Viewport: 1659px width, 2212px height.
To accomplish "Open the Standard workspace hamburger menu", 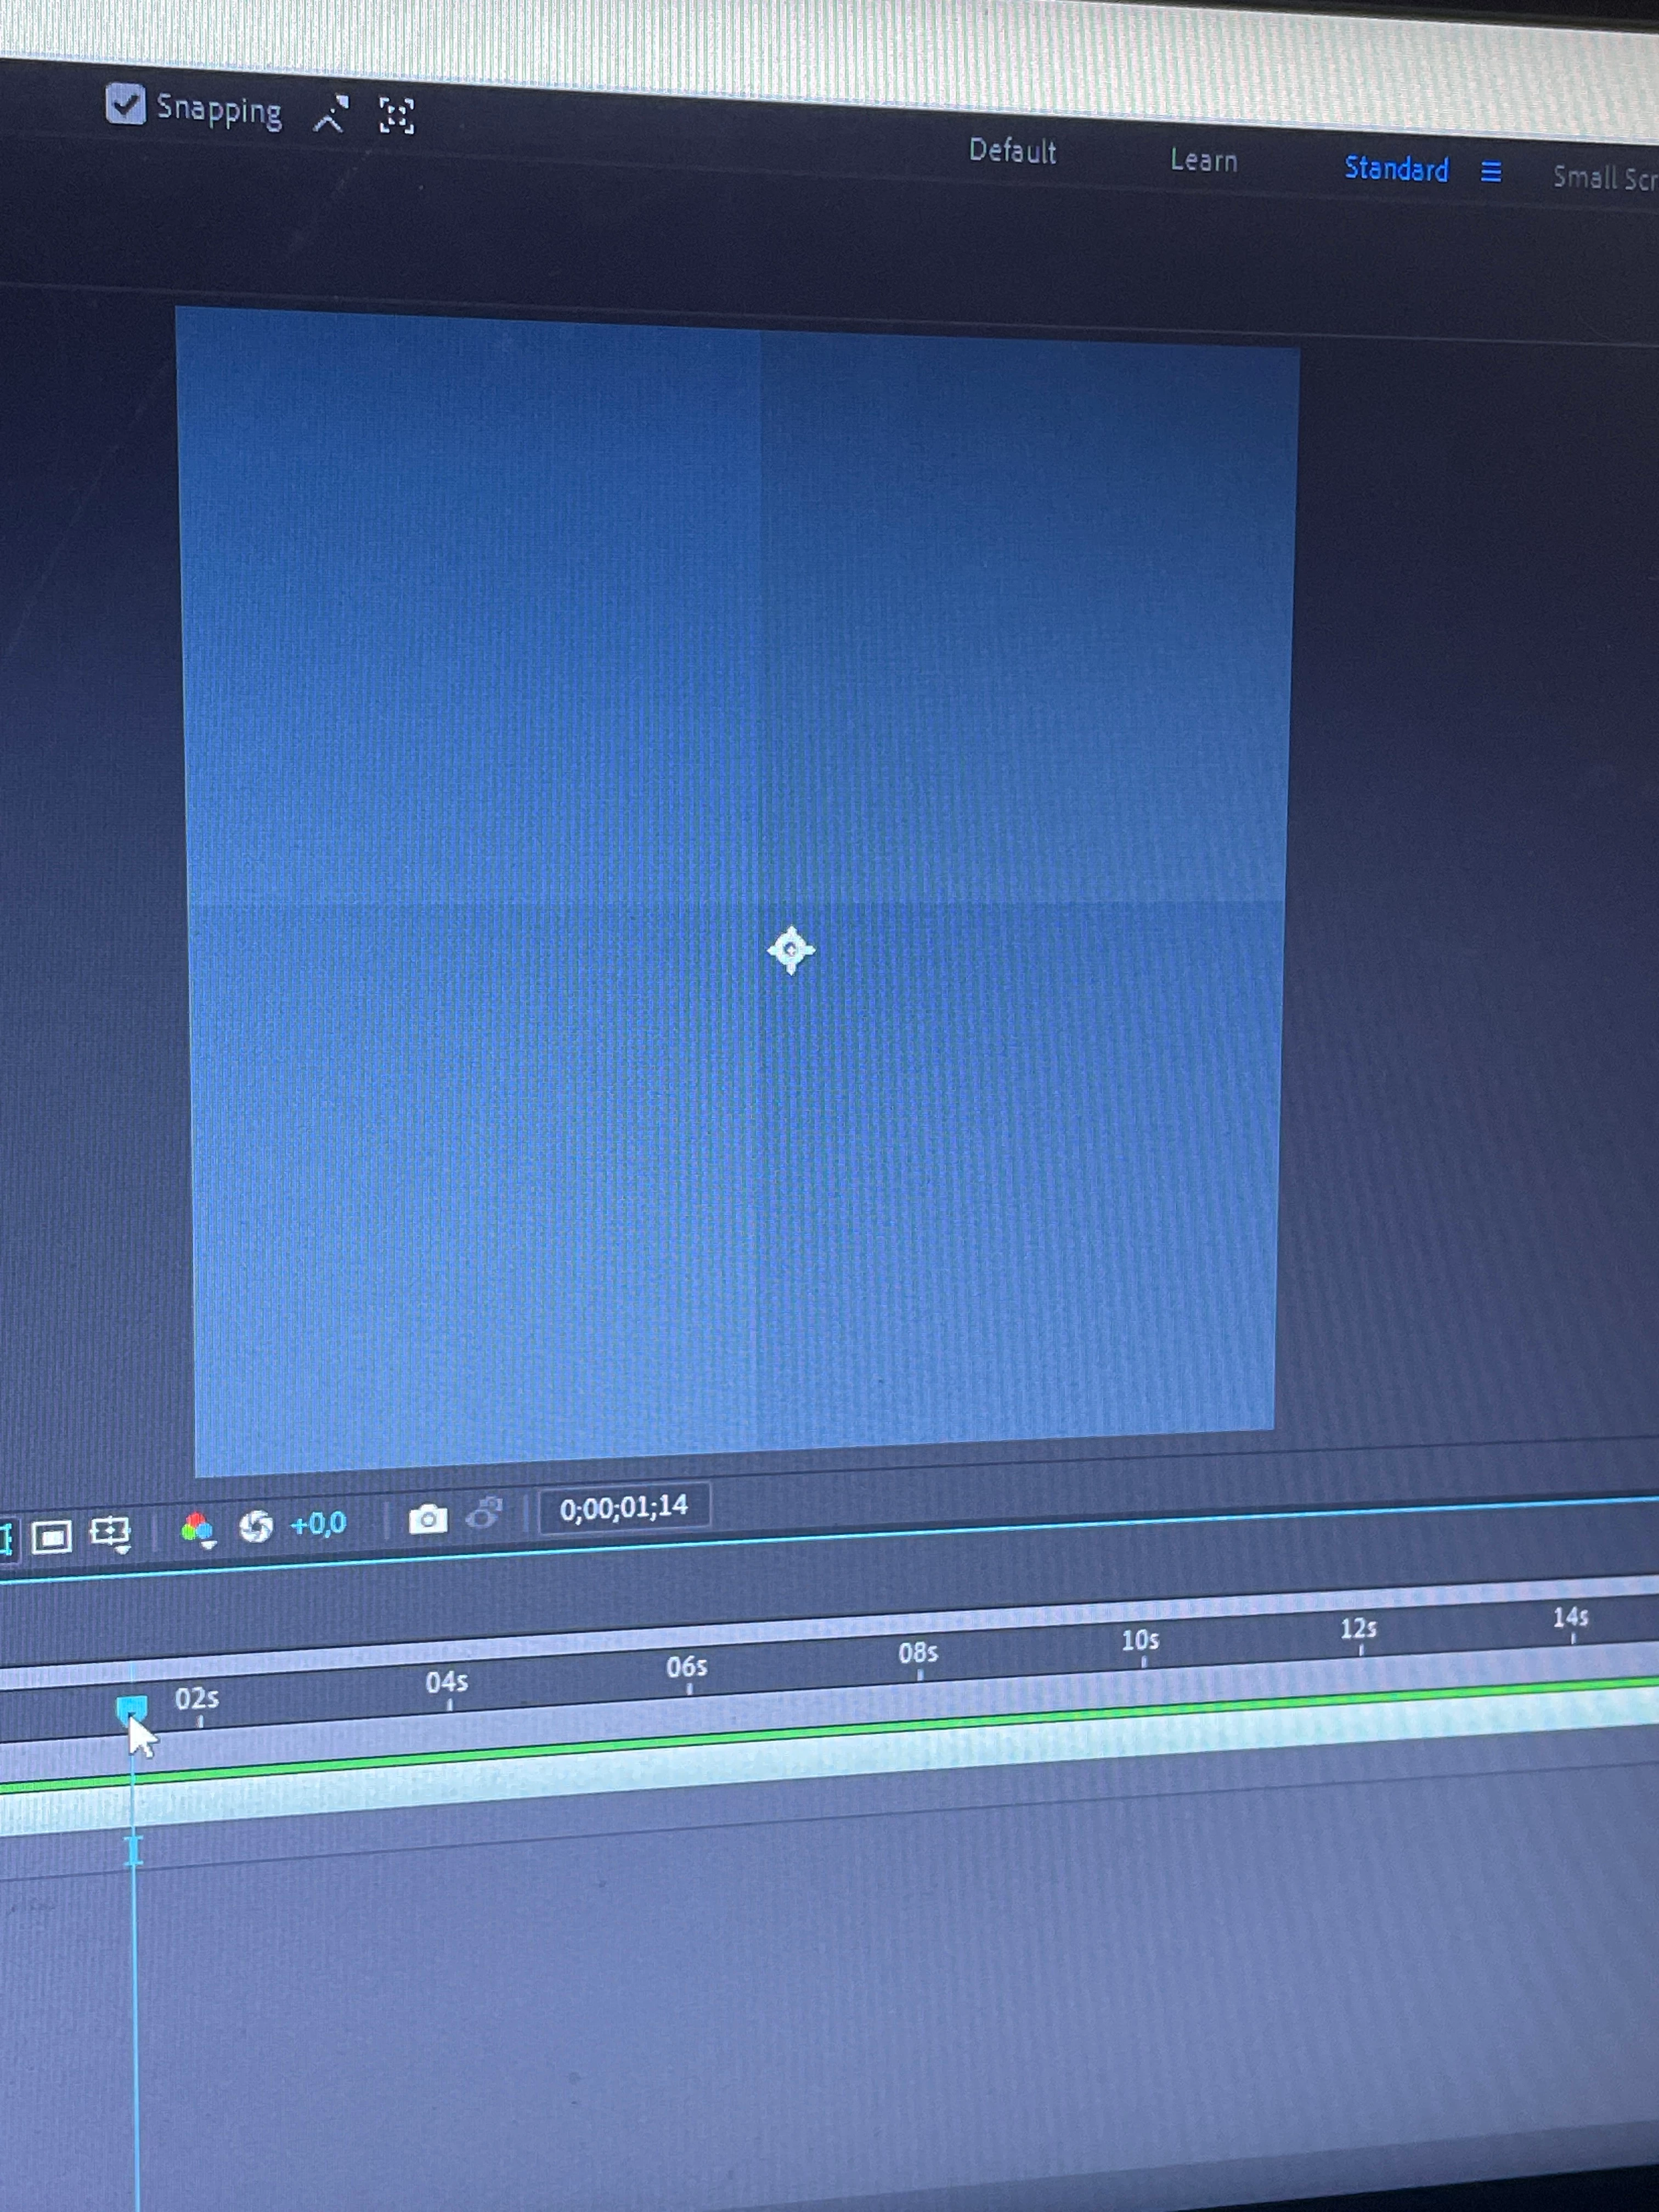I will click(1490, 172).
